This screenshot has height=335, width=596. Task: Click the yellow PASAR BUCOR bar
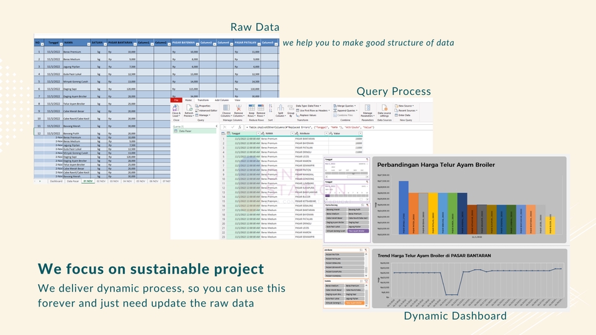551,226
